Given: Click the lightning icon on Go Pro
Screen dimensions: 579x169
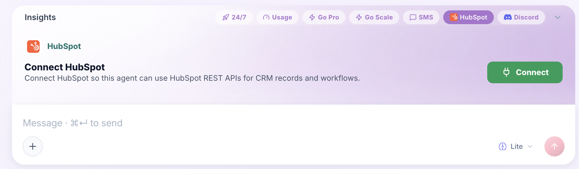Looking at the screenshot, I should (x=312, y=17).
